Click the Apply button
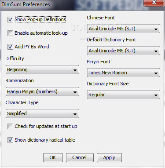The image size is (165, 168). point(109,157)
